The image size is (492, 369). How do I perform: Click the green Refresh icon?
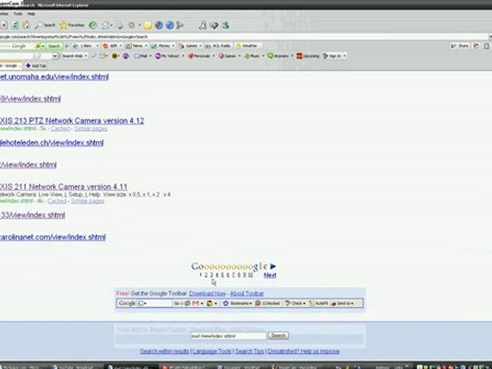(15, 25)
